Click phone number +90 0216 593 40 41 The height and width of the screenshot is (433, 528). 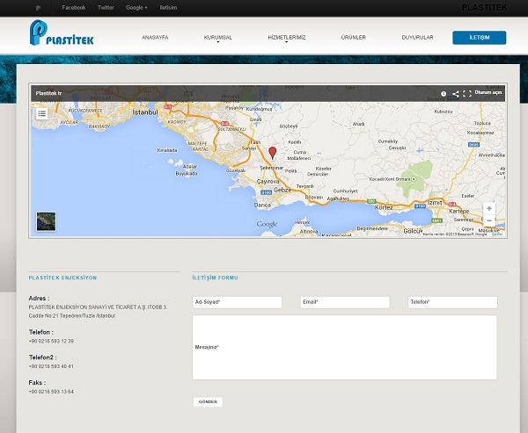(51, 366)
